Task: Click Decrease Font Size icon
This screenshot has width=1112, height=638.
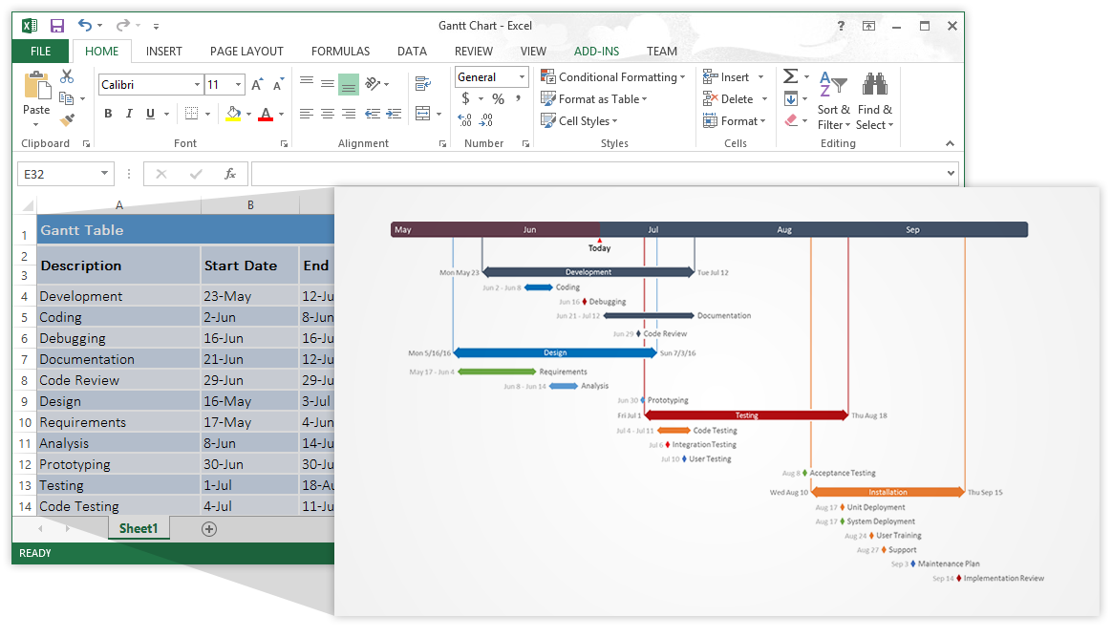Action: 279,84
